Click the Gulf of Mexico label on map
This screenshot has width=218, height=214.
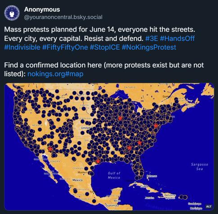coord(114,175)
